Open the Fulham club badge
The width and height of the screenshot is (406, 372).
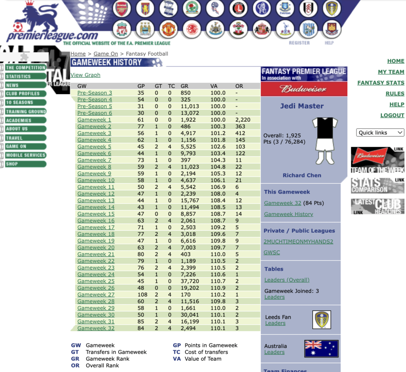(x=308, y=8)
